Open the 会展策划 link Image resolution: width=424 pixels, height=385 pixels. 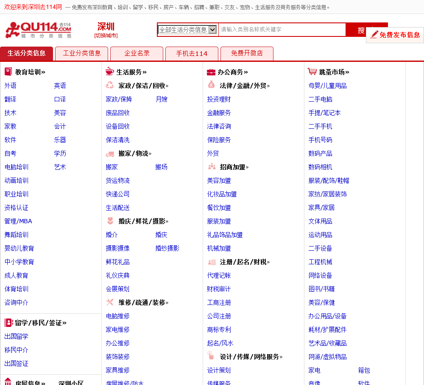coord(117,289)
